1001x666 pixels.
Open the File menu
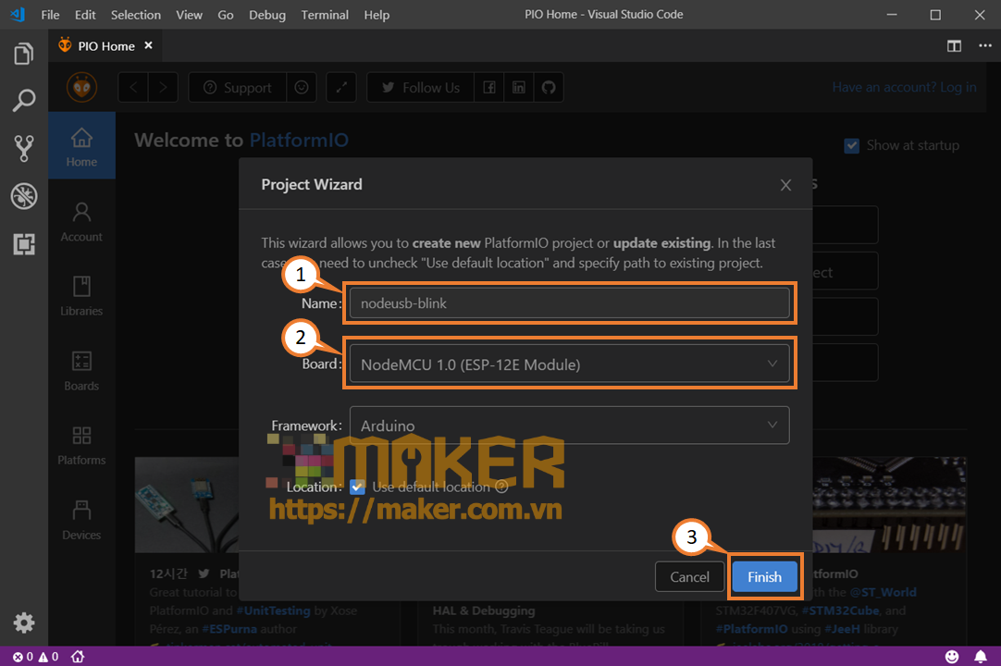tap(50, 15)
